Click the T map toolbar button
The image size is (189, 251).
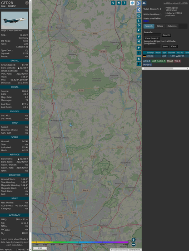[124, 3]
